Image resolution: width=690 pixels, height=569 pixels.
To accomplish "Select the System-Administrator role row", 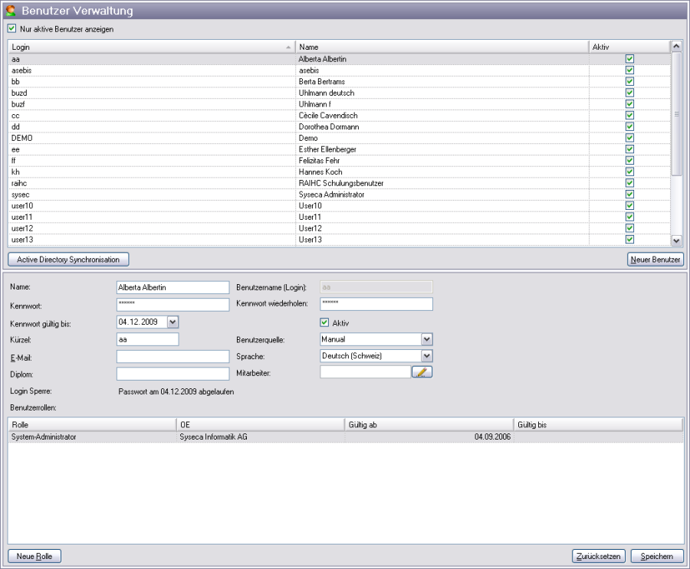I will pyautogui.click(x=92, y=437).
